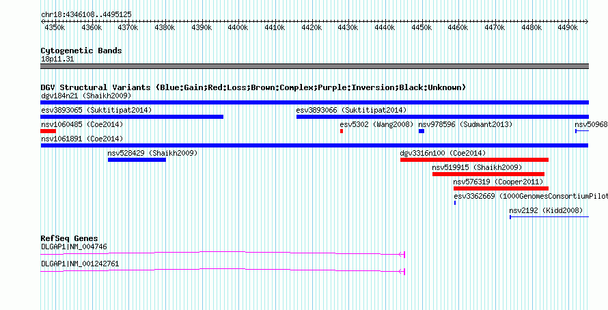The image size is (608, 310).
Task: Click the chr18:4346108..4495125 coordinate label
Action: coord(86,14)
